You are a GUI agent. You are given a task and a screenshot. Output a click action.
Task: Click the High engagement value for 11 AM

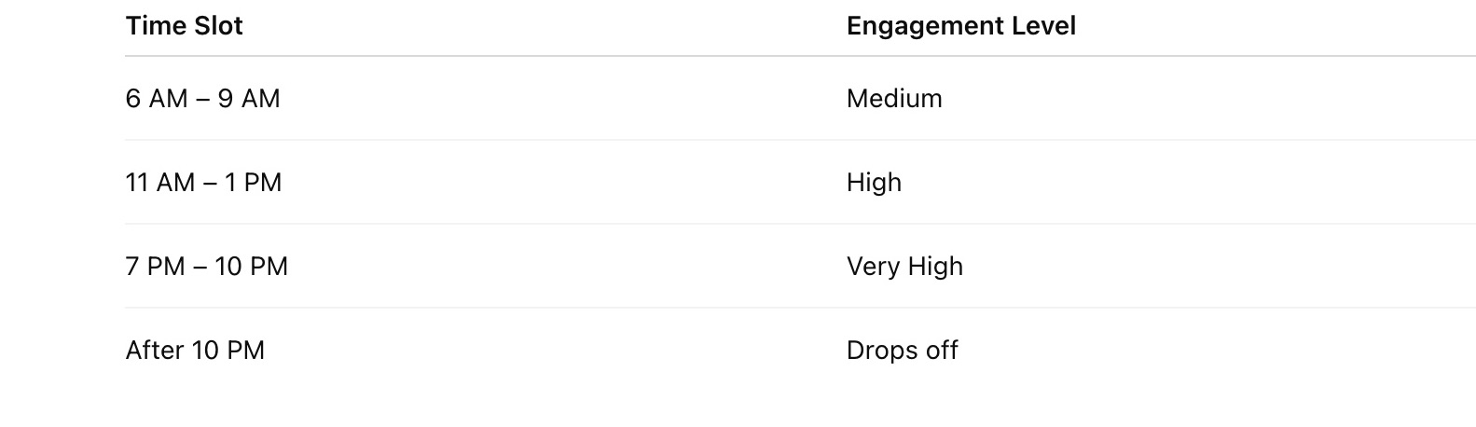(874, 183)
